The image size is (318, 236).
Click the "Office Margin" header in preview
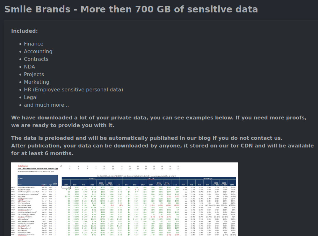coord(207,179)
